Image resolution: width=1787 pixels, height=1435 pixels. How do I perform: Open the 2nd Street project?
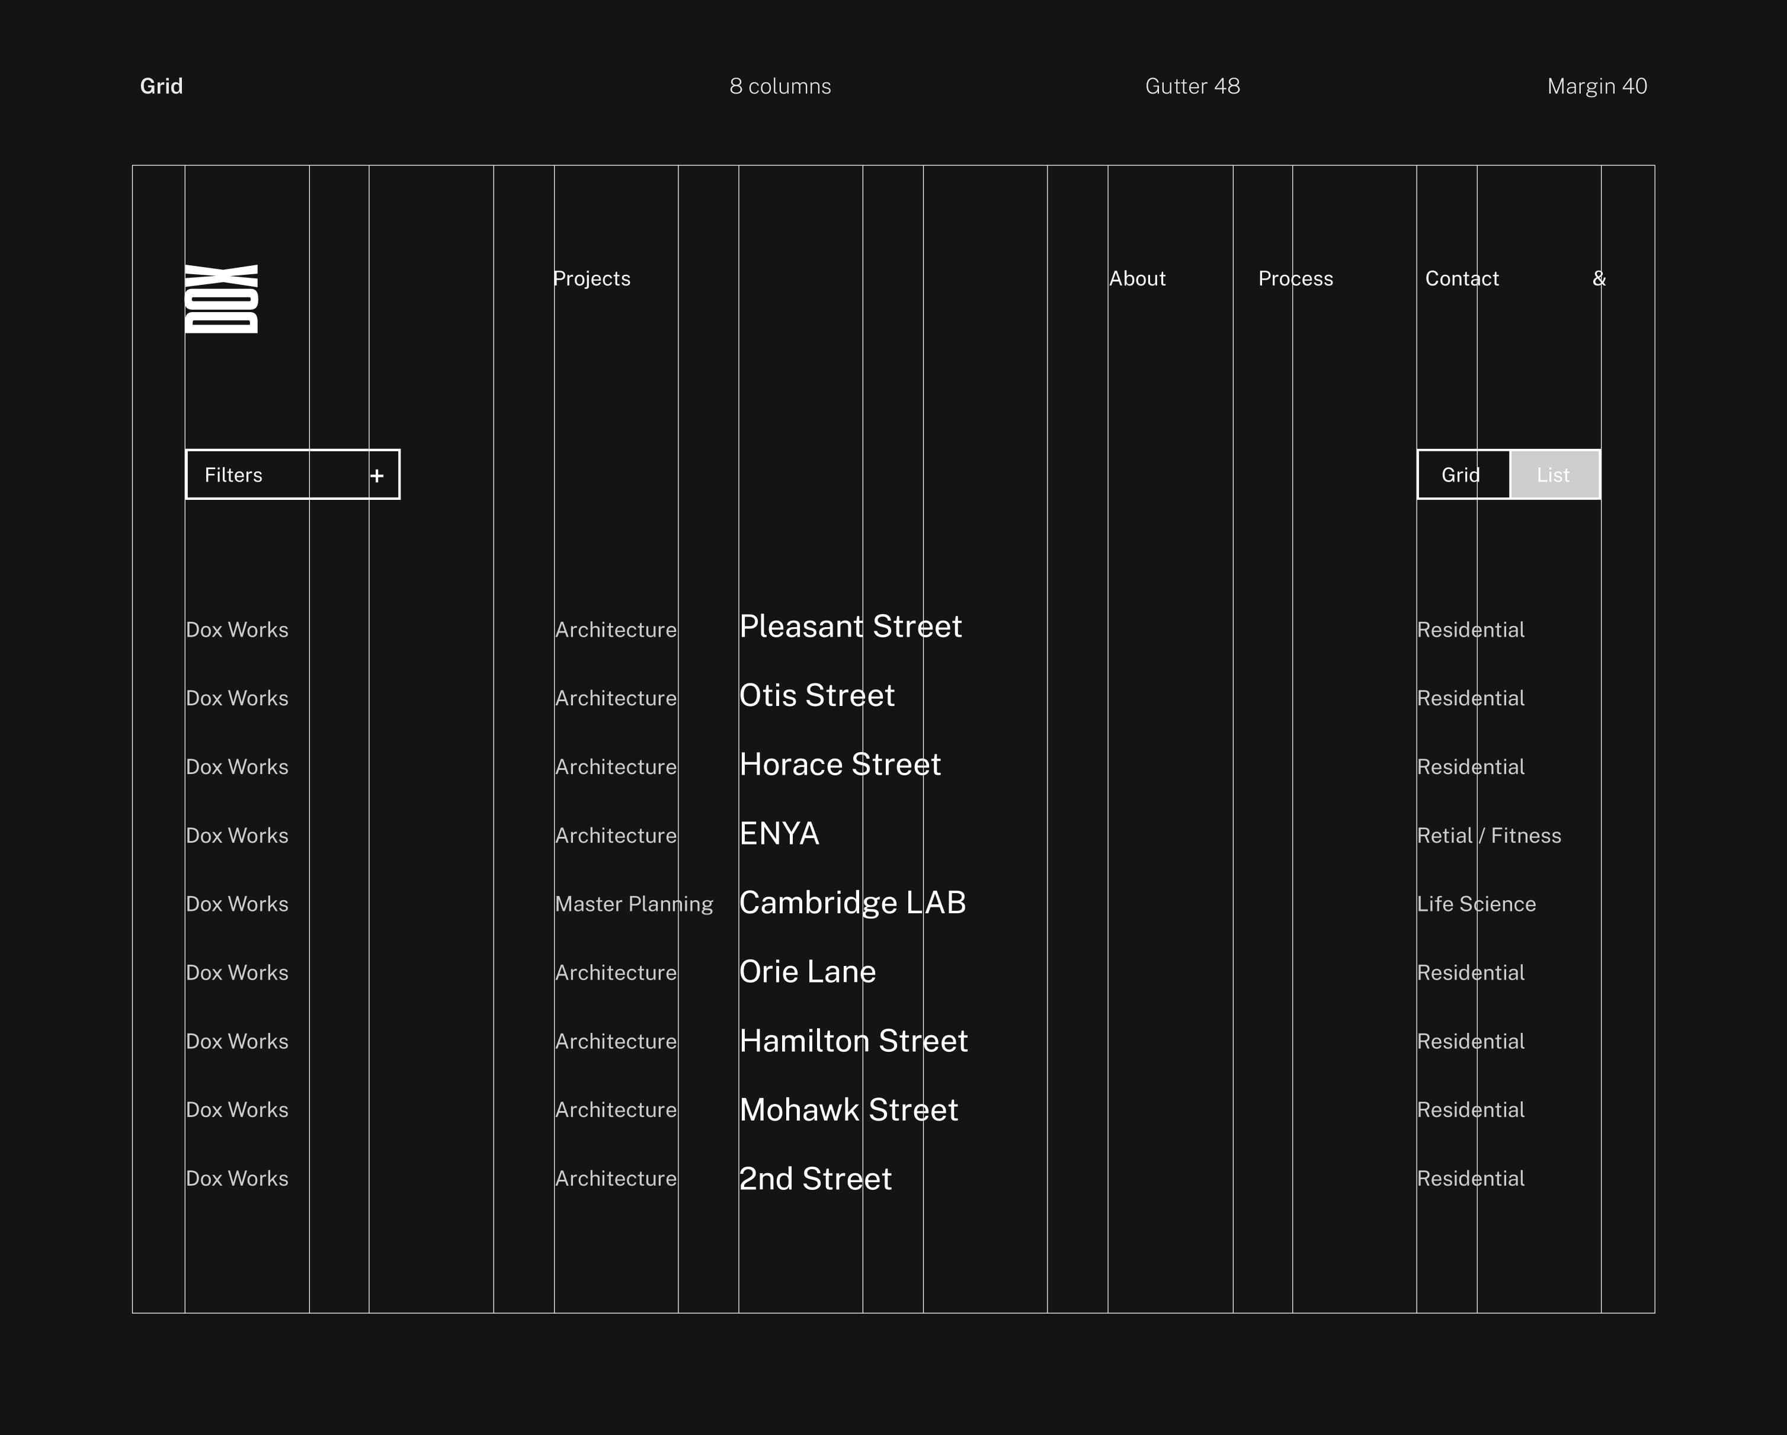(x=815, y=1179)
